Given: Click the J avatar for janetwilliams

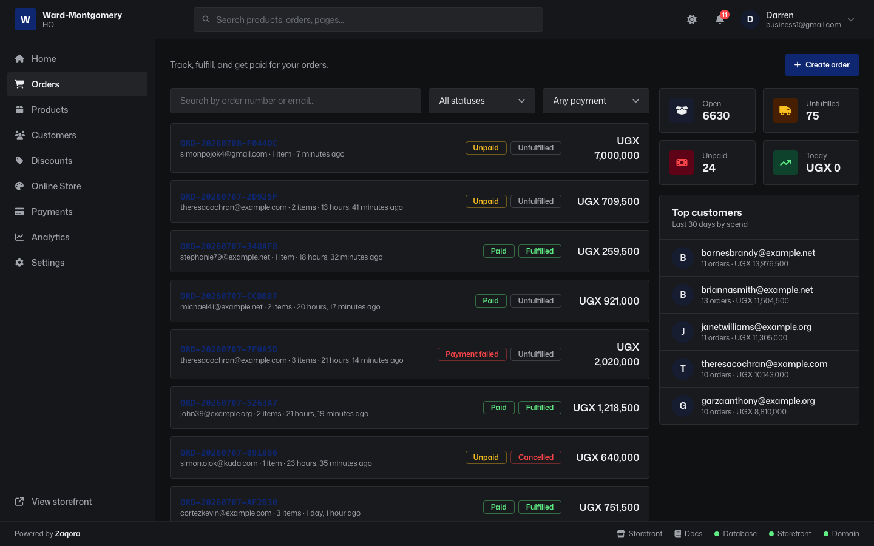Looking at the screenshot, I should click(x=683, y=332).
